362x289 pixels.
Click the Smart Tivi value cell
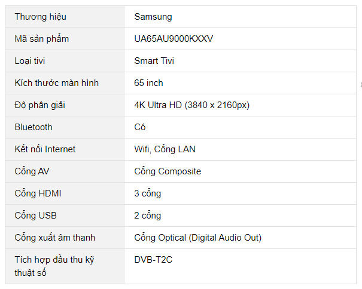tap(154, 61)
